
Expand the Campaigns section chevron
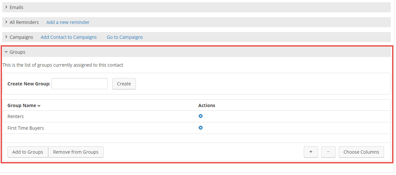pyautogui.click(x=6, y=37)
